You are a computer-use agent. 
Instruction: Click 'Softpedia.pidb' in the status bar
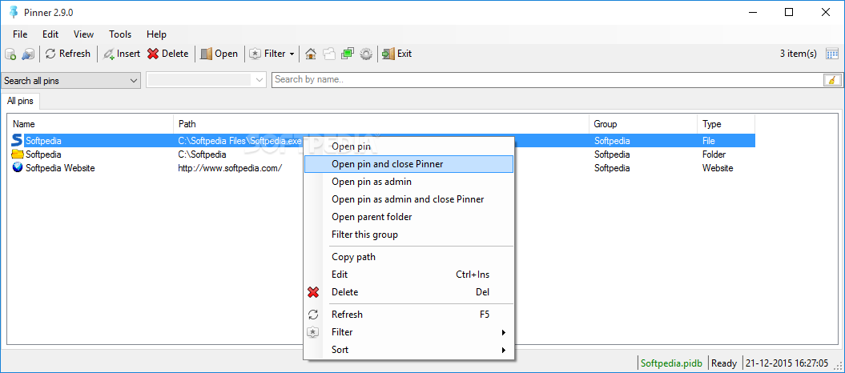(671, 363)
